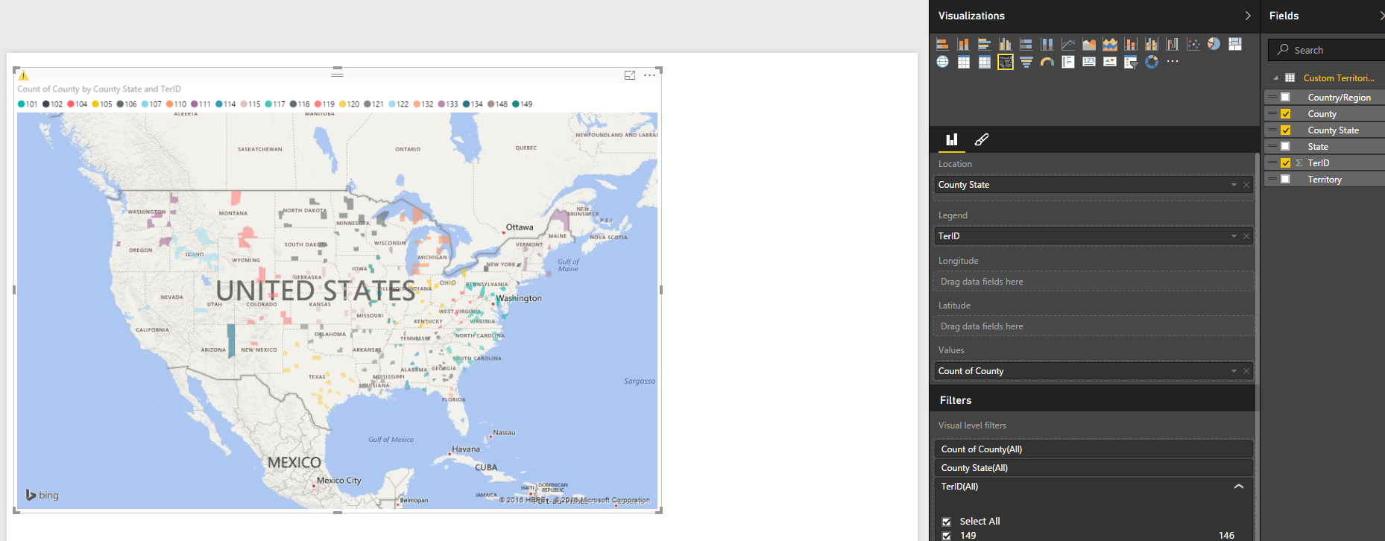Pick the globe map visualization

[x=942, y=62]
